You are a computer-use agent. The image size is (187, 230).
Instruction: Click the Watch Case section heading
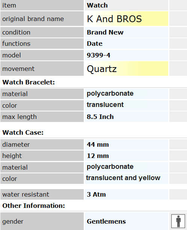tap(23, 132)
